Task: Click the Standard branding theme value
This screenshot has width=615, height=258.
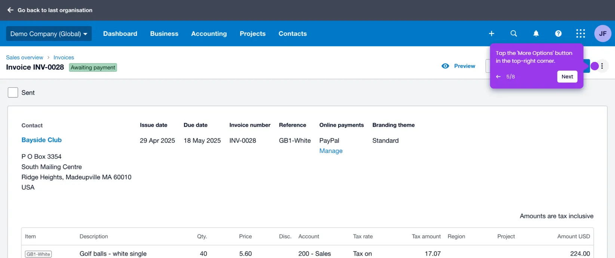Action: coord(385,141)
